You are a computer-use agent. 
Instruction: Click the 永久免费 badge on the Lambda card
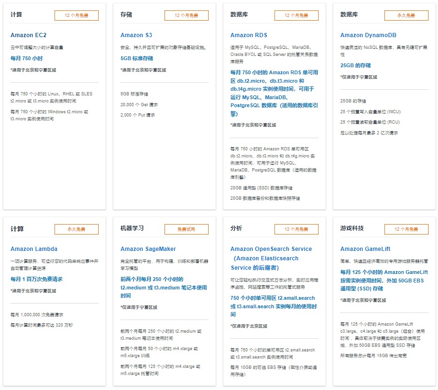77,229
